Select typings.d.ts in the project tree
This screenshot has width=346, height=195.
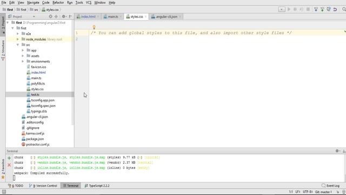[x=39, y=111]
